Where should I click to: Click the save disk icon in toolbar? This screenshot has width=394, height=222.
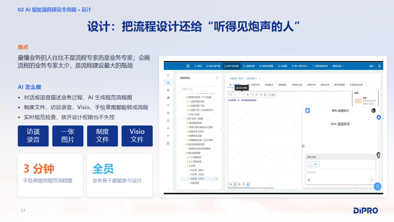(265, 95)
